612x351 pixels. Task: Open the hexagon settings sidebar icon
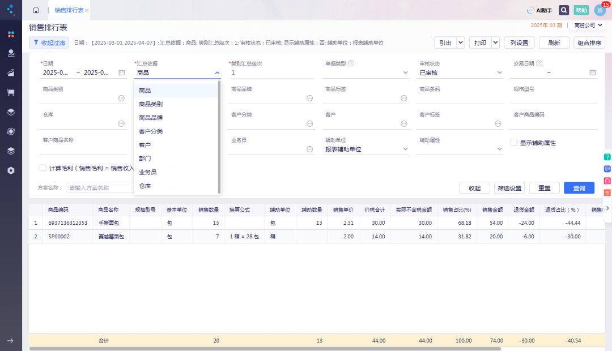tap(11, 170)
